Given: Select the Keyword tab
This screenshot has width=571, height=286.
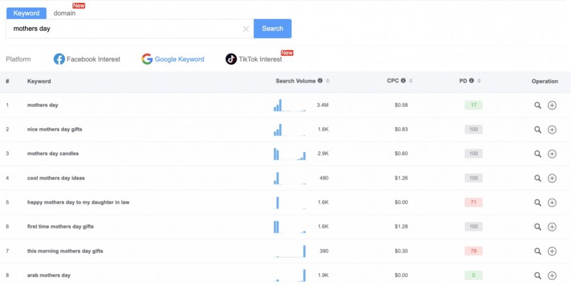Looking at the screenshot, I should pyautogui.click(x=26, y=13).
